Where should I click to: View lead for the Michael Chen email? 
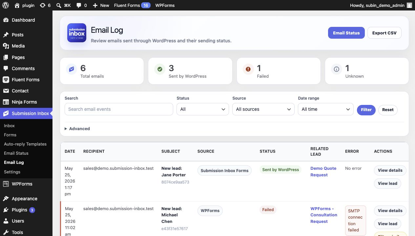point(387,224)
